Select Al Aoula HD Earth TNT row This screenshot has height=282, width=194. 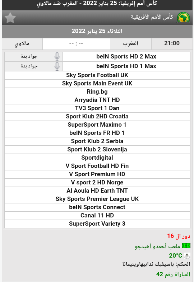[x=97, y=191]
